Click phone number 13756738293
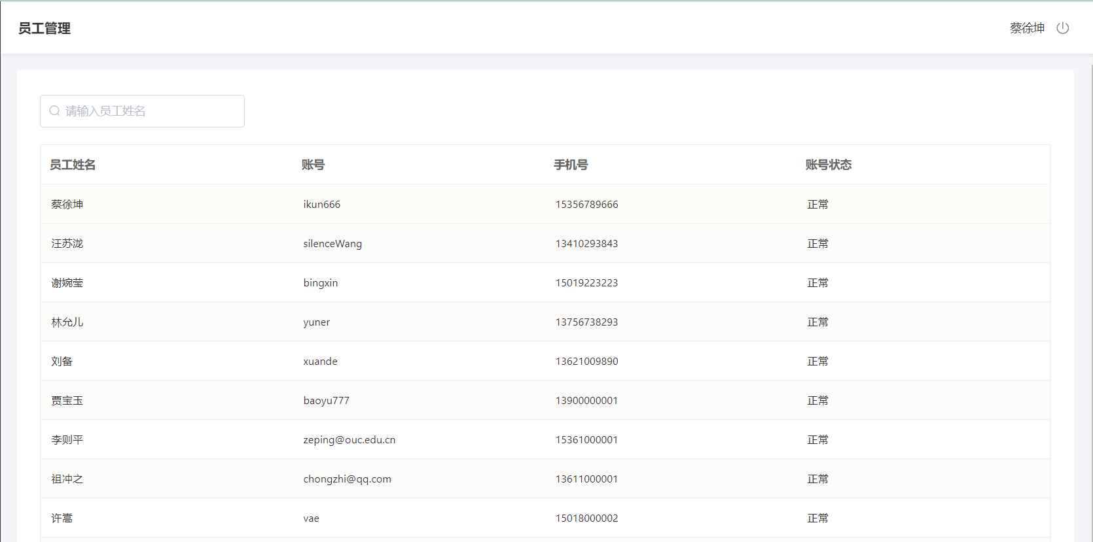This screenshot has height=542, width=1093. click(587, 322)
